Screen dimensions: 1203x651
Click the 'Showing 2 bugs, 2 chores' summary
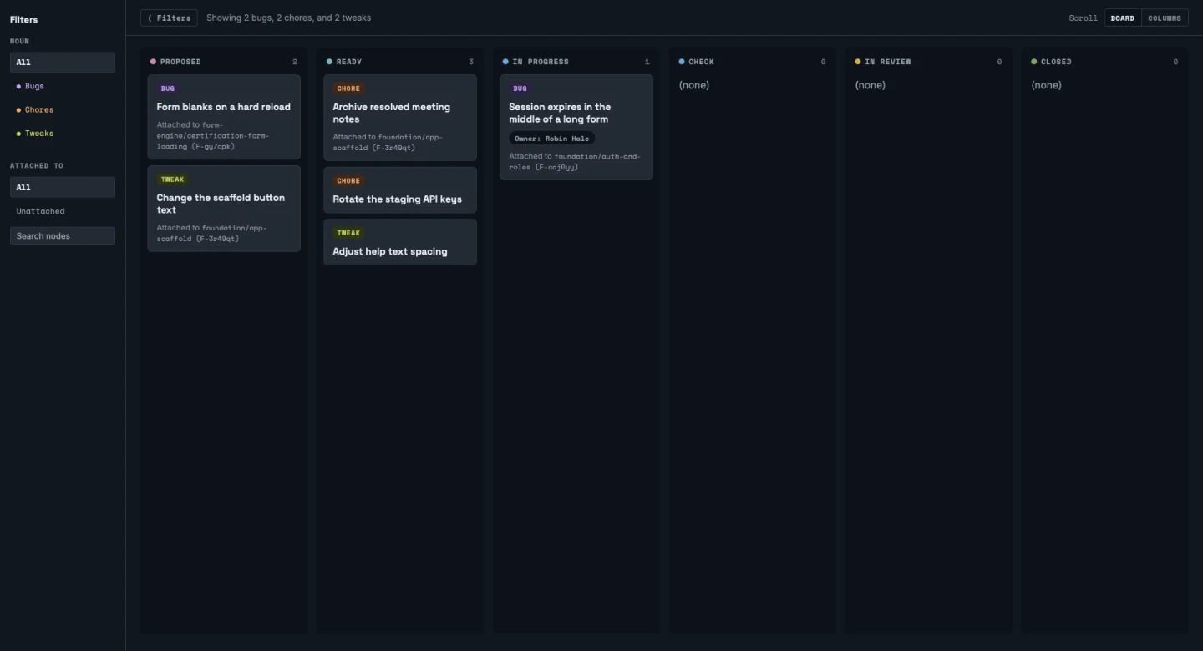289,18
